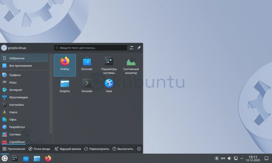
Task: Switch to the Точки входа tab
Action: [x=39, y=149]
